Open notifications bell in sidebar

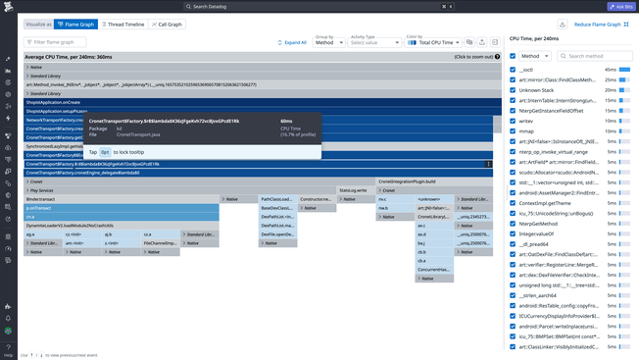click(8, 318)
